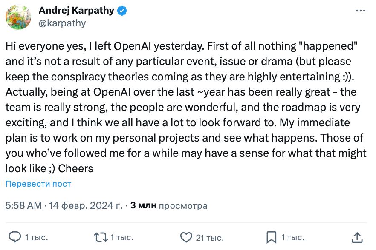Open Andrej Karpathy's profile avatar
The image size is (376, 250).
pyautogui.click(x=17, y=17)
